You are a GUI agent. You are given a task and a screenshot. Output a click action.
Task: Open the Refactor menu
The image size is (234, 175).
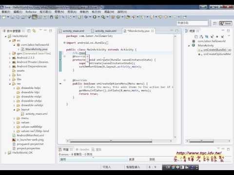[31, 12]
